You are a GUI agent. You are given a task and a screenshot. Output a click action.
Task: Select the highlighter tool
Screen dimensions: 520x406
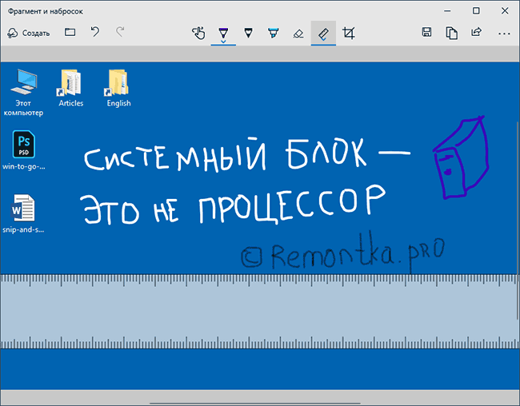pos(274,33)
